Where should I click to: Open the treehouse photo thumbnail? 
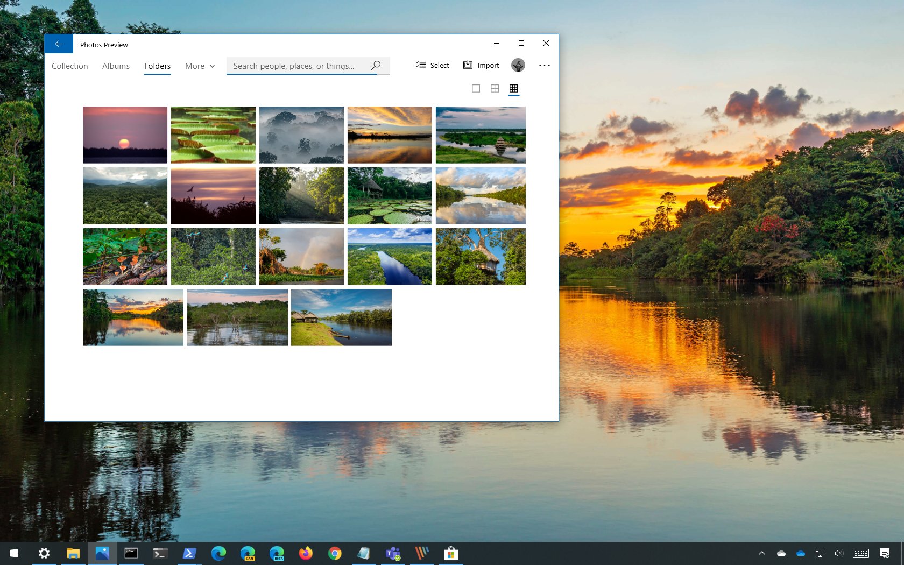pos(481,256)
